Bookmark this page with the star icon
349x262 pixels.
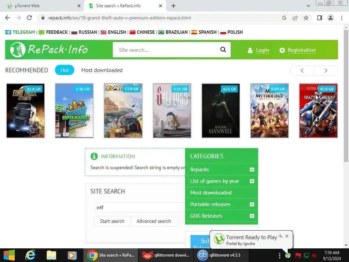(306, 18)
